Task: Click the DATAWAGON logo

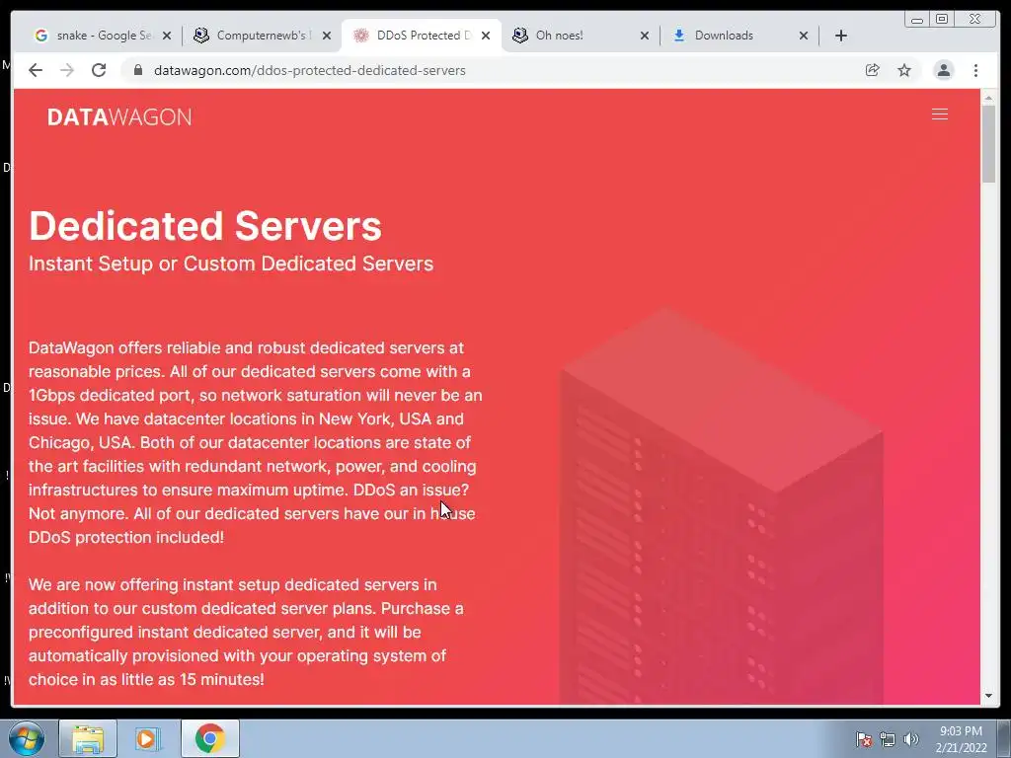Action: 119,116
